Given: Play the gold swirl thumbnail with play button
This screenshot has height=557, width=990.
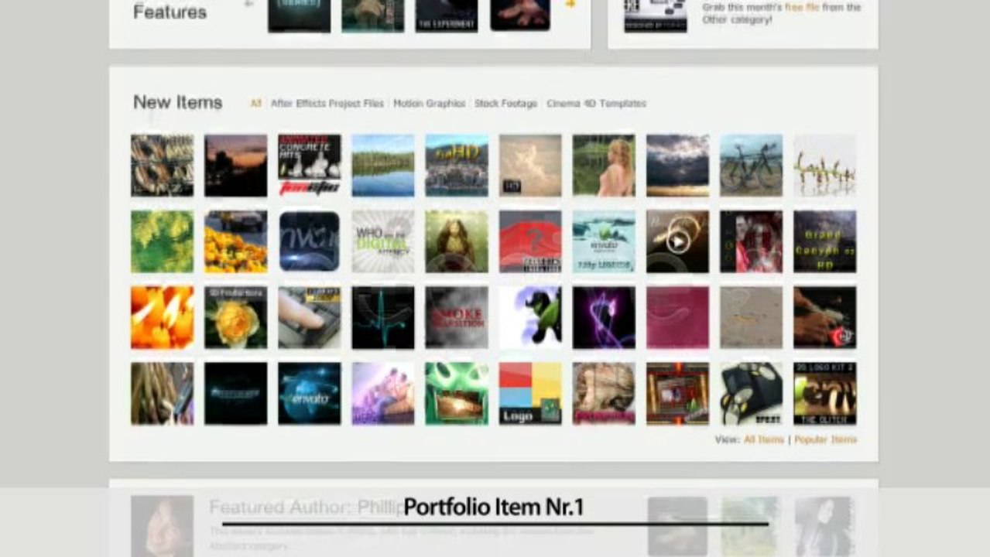Looking at the screenshot, I should 677,241.
